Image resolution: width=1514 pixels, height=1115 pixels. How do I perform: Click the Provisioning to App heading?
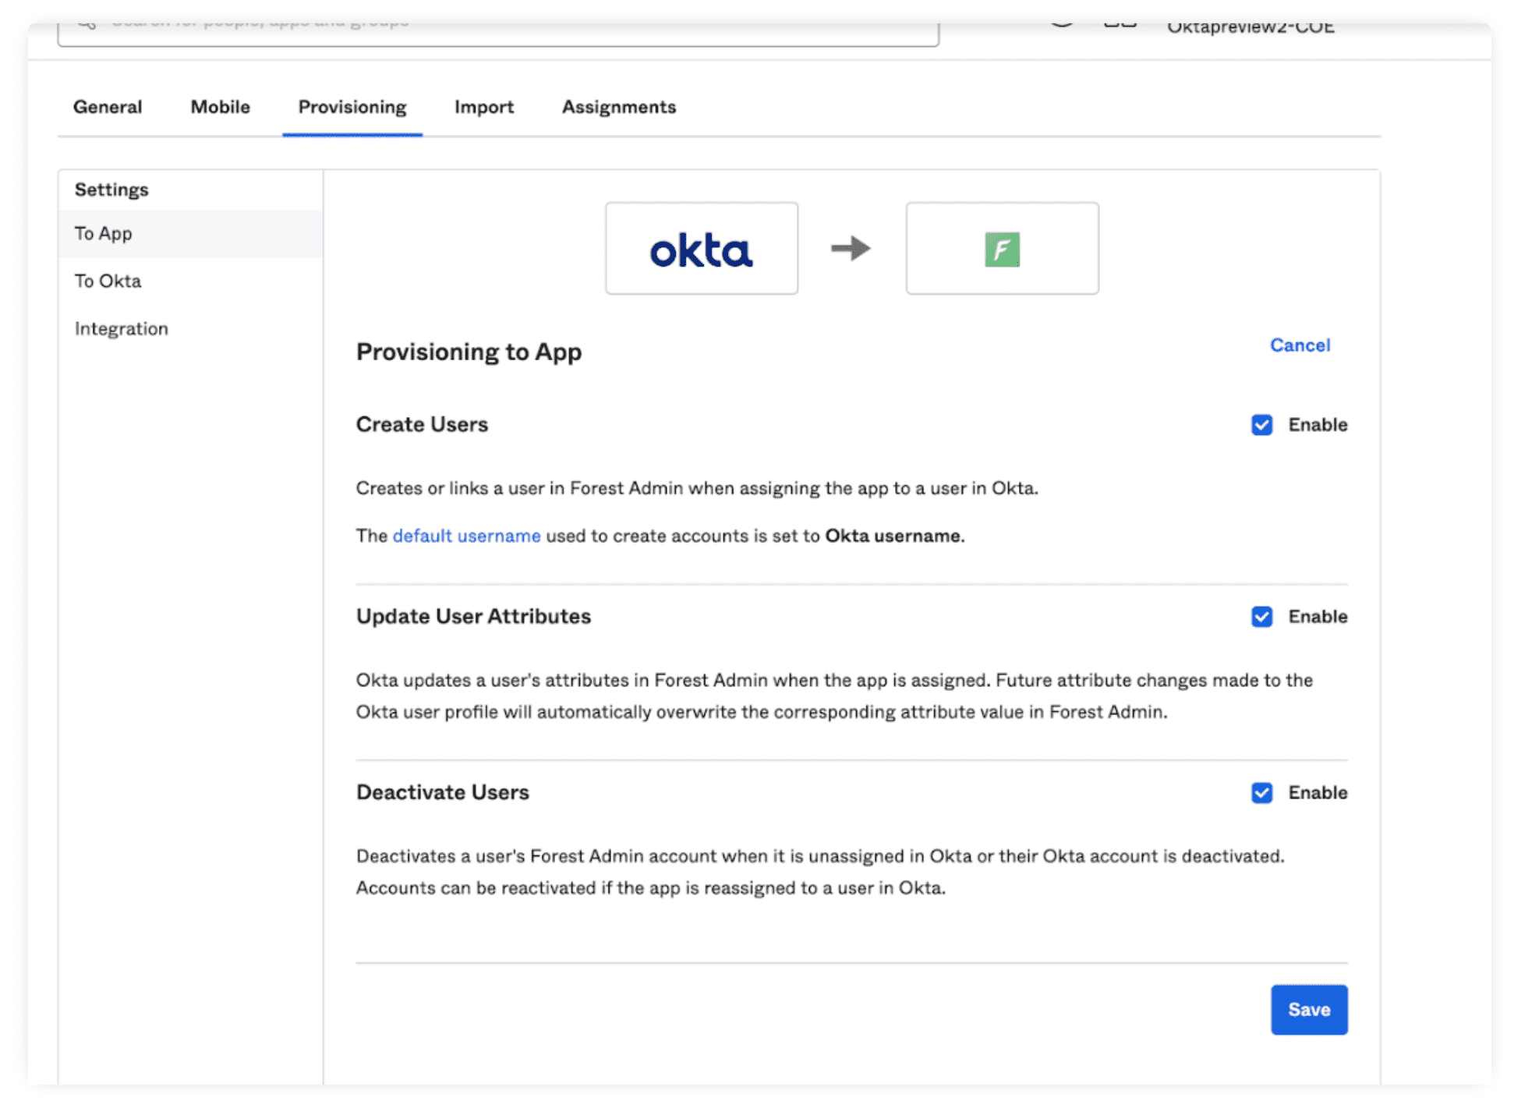tap(469, 352)
